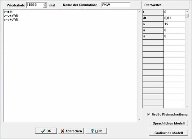Switch to Grafisches Modell
The width and height of the screenshot is (192, 139).
tap(168, 133)
